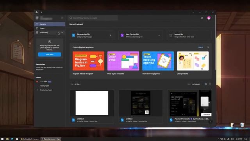
Task: Open the notifications bell
Action: [202, 18]
